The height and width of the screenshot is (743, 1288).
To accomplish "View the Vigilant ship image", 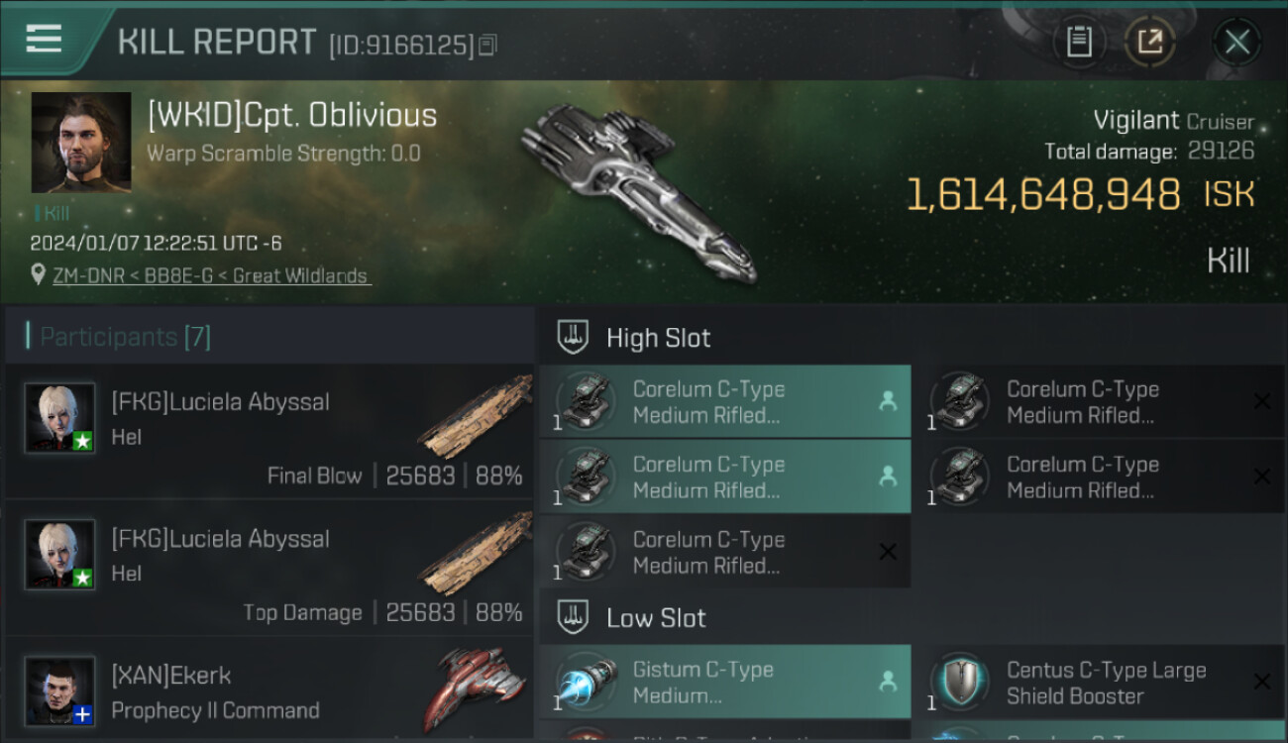I will tap(639, 188).
